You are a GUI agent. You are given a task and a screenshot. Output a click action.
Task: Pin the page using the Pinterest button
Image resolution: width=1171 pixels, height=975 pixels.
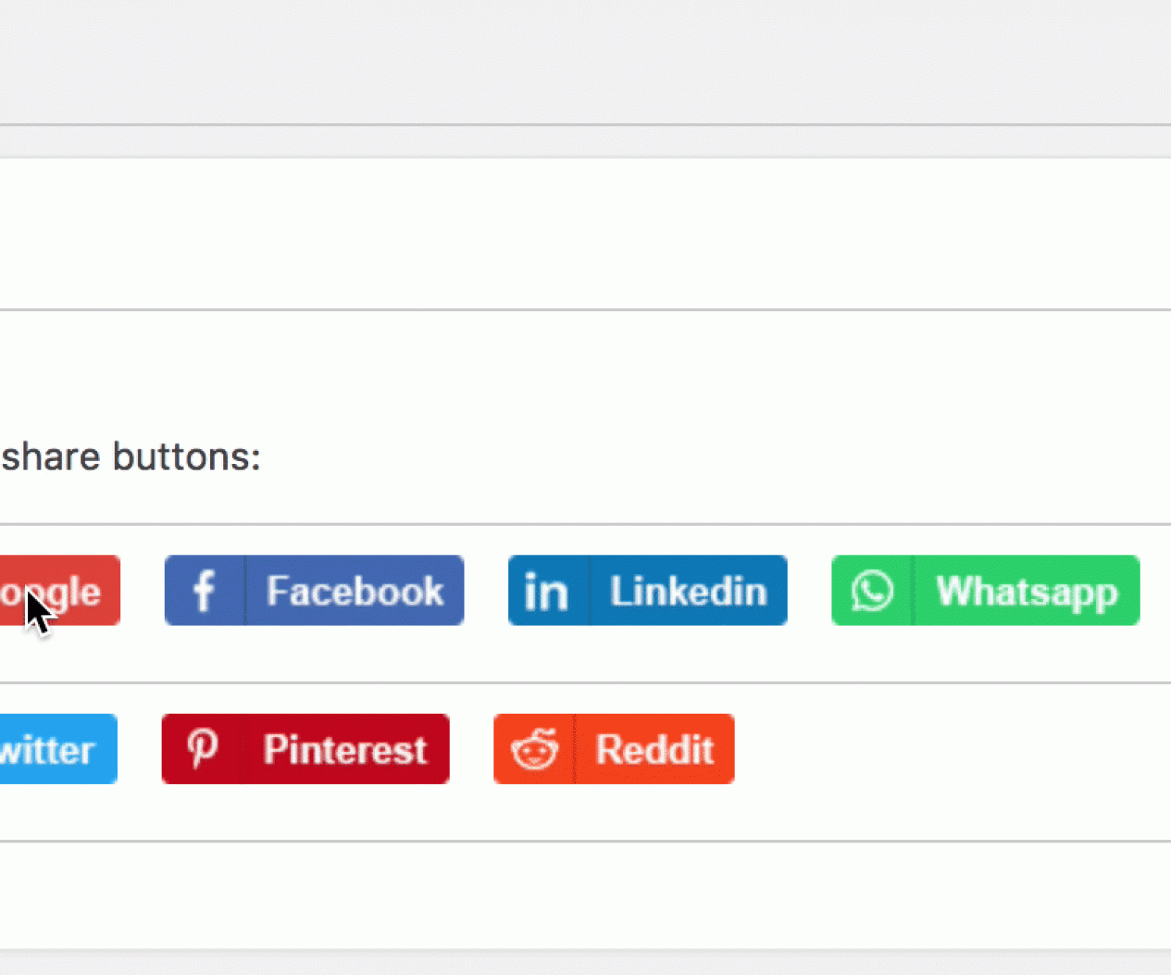(344, 749)
